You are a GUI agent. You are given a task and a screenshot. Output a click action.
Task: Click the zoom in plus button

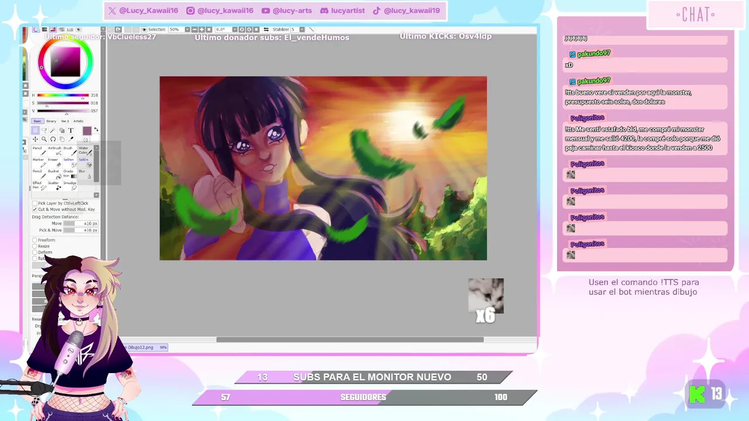[x=201, y=29]
